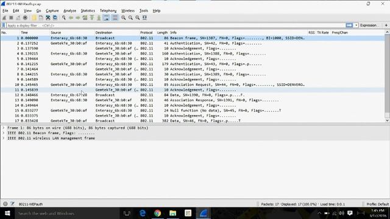Select packet 6, Authentication SN=43
The width and height of the screenshot is (390, 219).
tap(193, 64)
